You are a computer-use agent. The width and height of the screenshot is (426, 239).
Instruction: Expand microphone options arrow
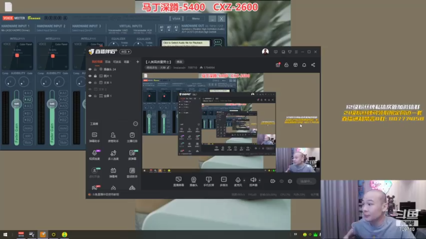244,180
